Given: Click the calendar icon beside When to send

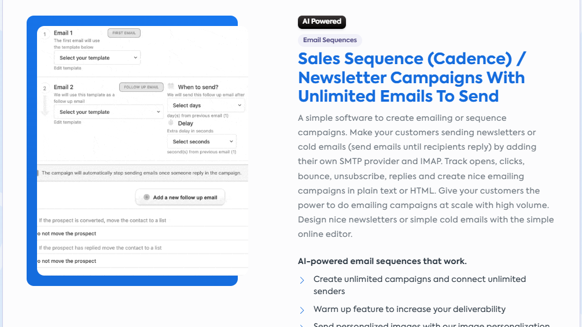Looking at the screenshot, I should pyautogui.click(x=171, y=86).
